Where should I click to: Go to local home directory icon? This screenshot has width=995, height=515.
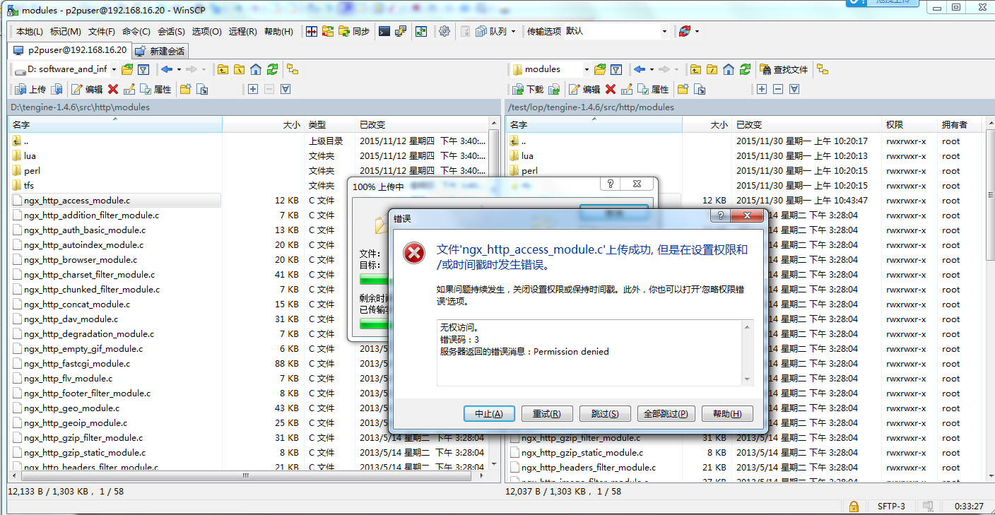[256, 69]
